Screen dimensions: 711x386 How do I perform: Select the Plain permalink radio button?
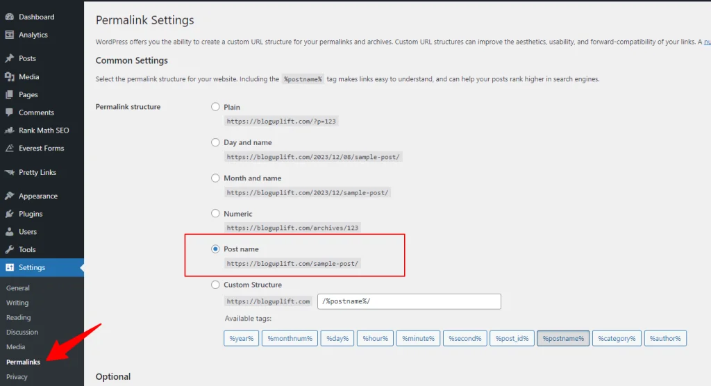(x=215, y=107)
